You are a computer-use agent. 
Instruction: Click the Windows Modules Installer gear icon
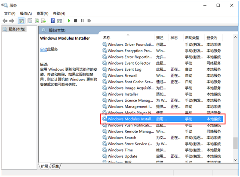point(105,119)
